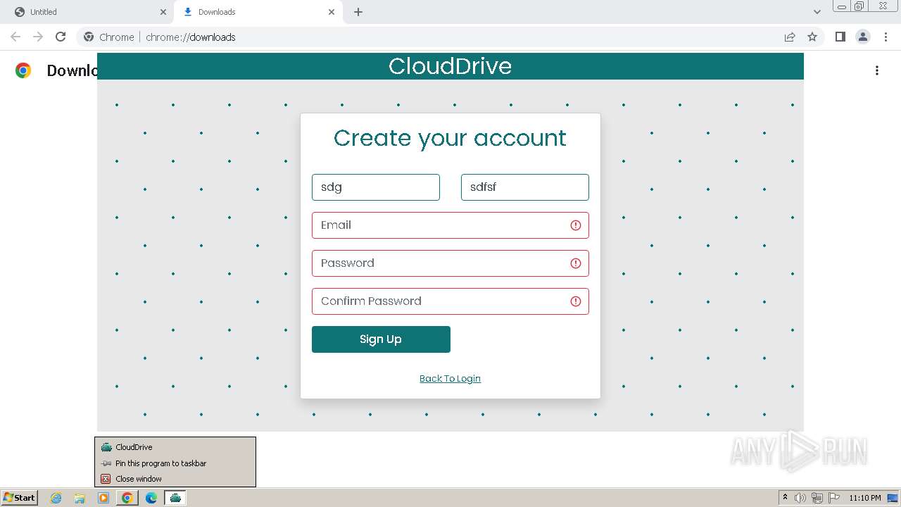Show hidden system tray icons
This screenshot has width=901, height=507.
point(785,498)
